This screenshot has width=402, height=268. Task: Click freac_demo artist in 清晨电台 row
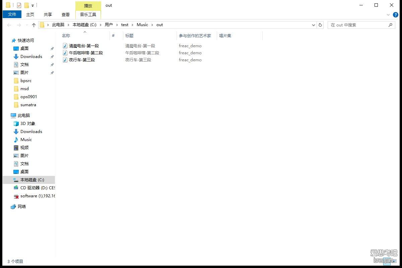coord(190,46)
